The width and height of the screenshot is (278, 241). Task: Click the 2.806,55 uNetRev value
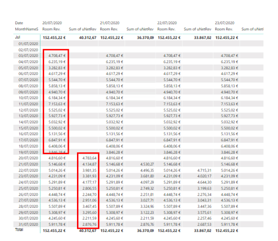point(89,188)
